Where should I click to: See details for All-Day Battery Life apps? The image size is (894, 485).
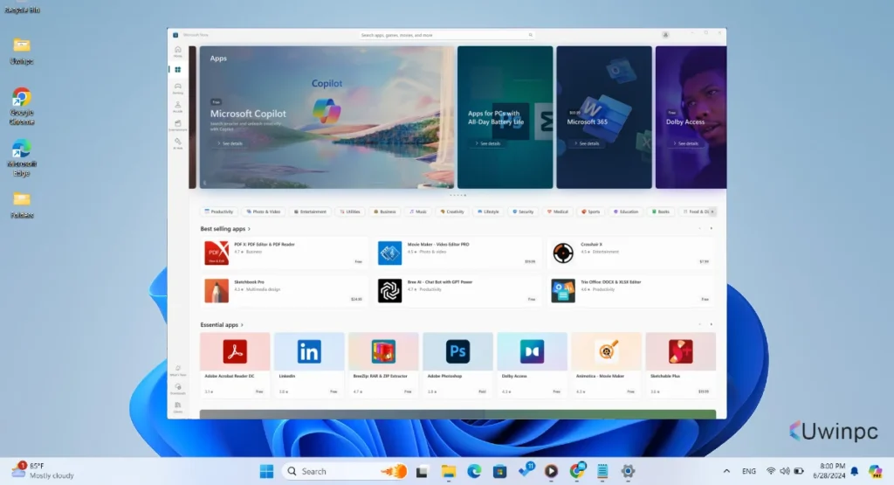click(487, 144)
